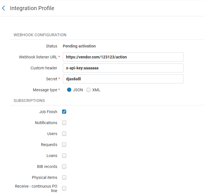Select JSON as the message type
Image resolution: width=204 pixels, height=196 pixels.
(x=69, y=90)
